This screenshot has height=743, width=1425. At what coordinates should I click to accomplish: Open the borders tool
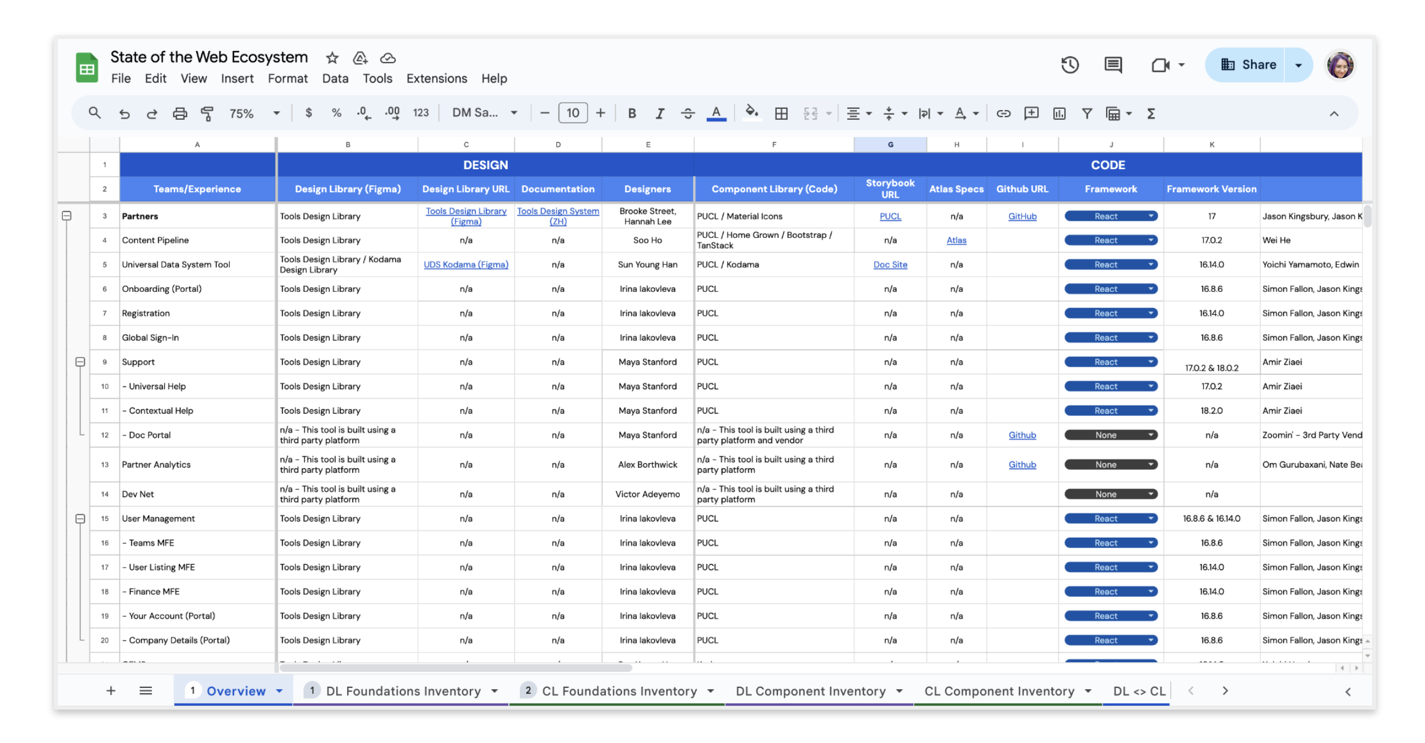(x=781, y=114)
